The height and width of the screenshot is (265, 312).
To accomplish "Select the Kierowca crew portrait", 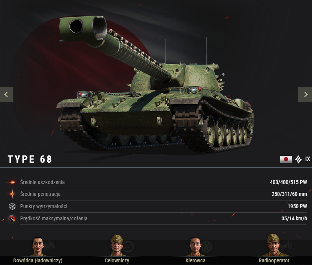I will (x=195, y=247).
